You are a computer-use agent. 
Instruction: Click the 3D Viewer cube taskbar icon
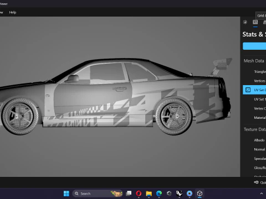199,193
